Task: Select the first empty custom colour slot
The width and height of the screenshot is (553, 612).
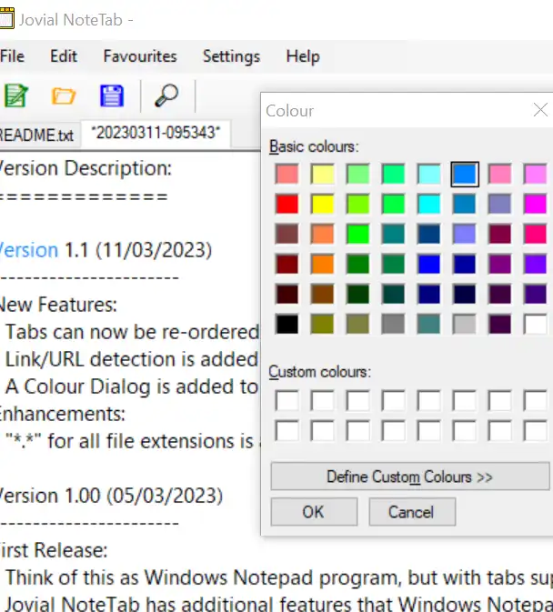Action: coord(287,400)
